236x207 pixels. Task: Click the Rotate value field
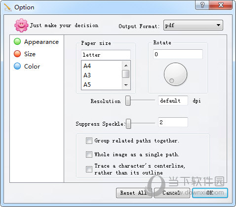(x=178, y=54)
